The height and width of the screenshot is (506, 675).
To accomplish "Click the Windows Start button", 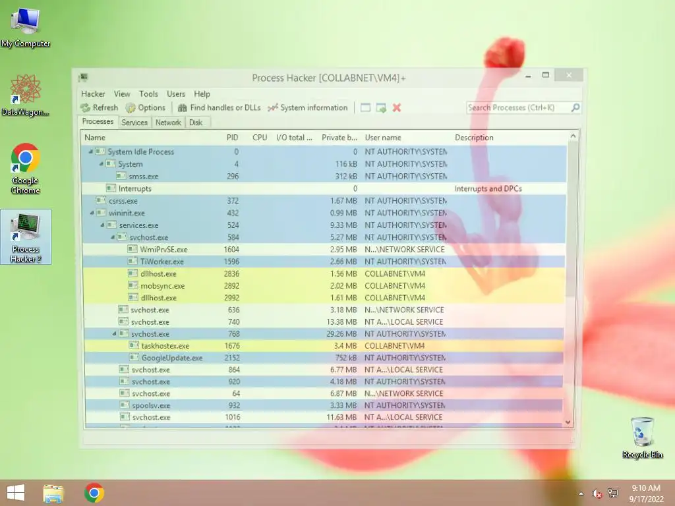I will tap(16, 493).
